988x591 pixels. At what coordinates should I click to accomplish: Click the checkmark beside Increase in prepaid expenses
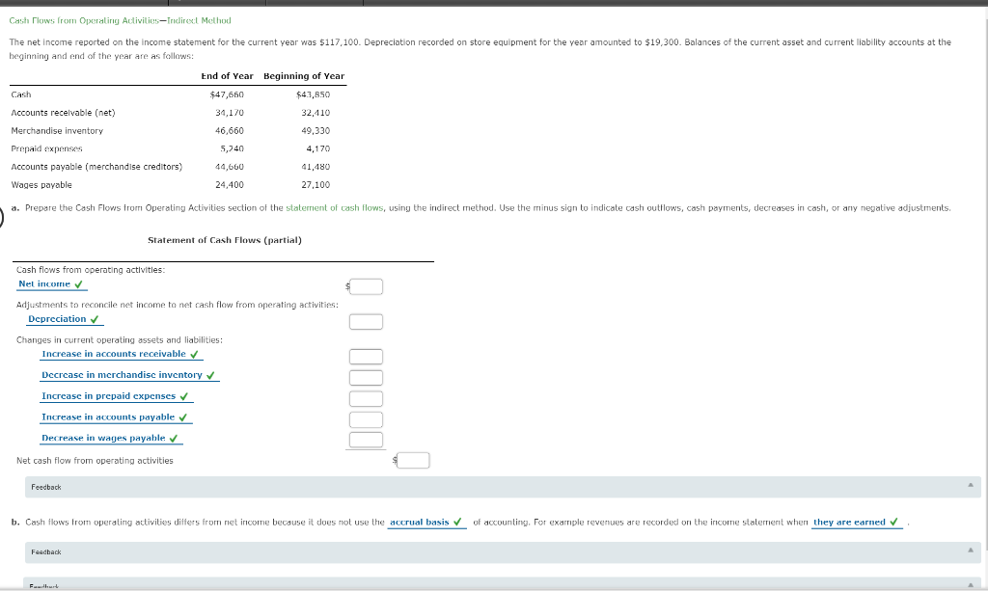(x=184, y=396)
